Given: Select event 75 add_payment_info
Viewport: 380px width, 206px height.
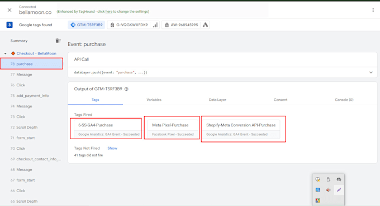Looking at the screenshot, I should click(32, 96).
